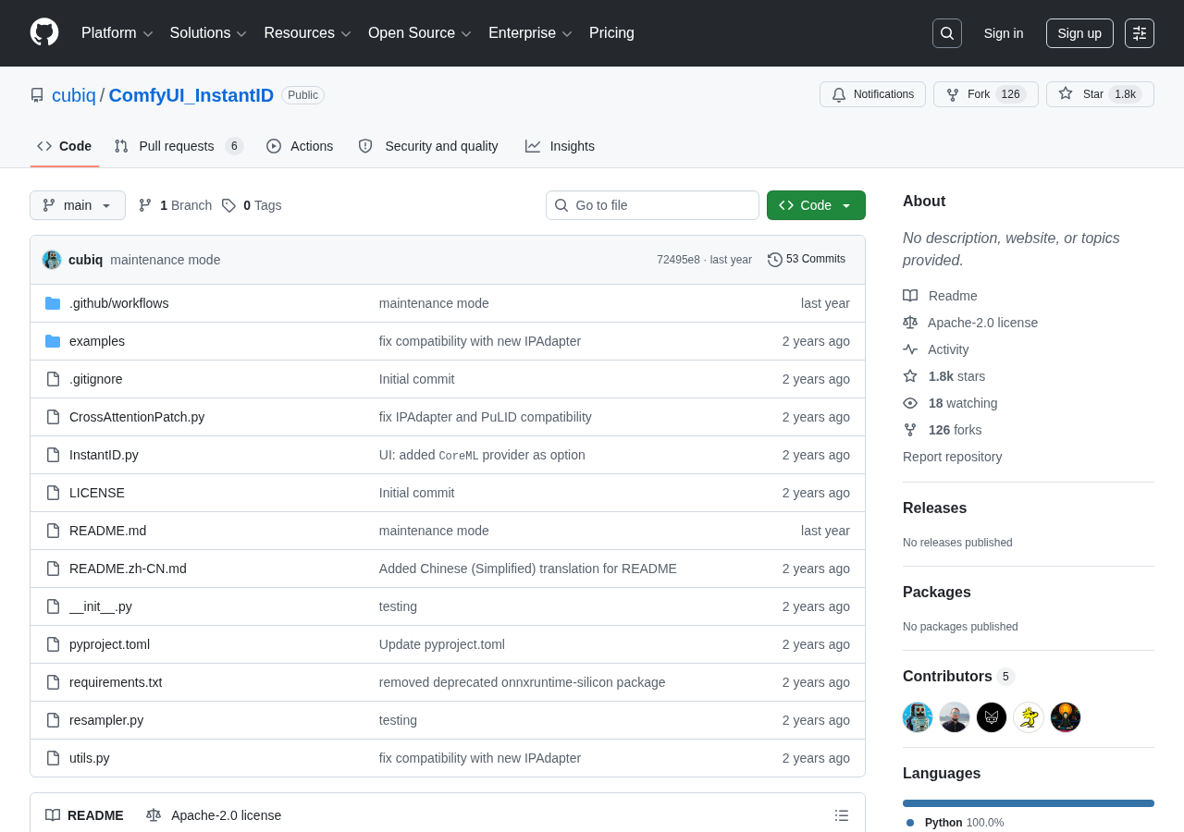Screen dimensions: 1184x832
Task: Click the README outline list icon
Action: (842, 815)
